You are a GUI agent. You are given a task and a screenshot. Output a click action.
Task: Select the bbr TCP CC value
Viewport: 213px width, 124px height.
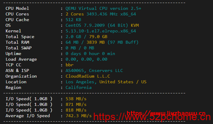click(x=69, y=65)
